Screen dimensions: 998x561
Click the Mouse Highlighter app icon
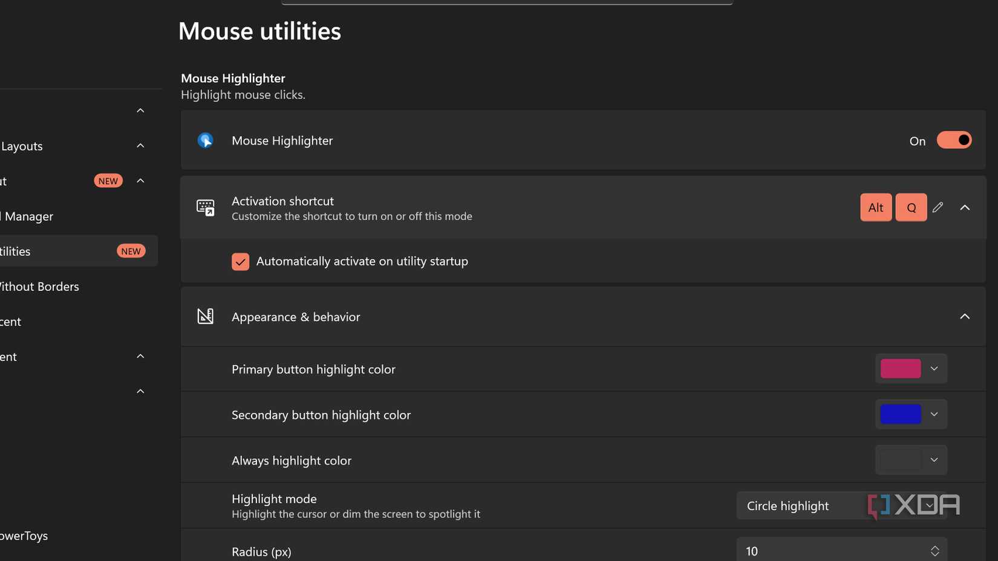206,140
